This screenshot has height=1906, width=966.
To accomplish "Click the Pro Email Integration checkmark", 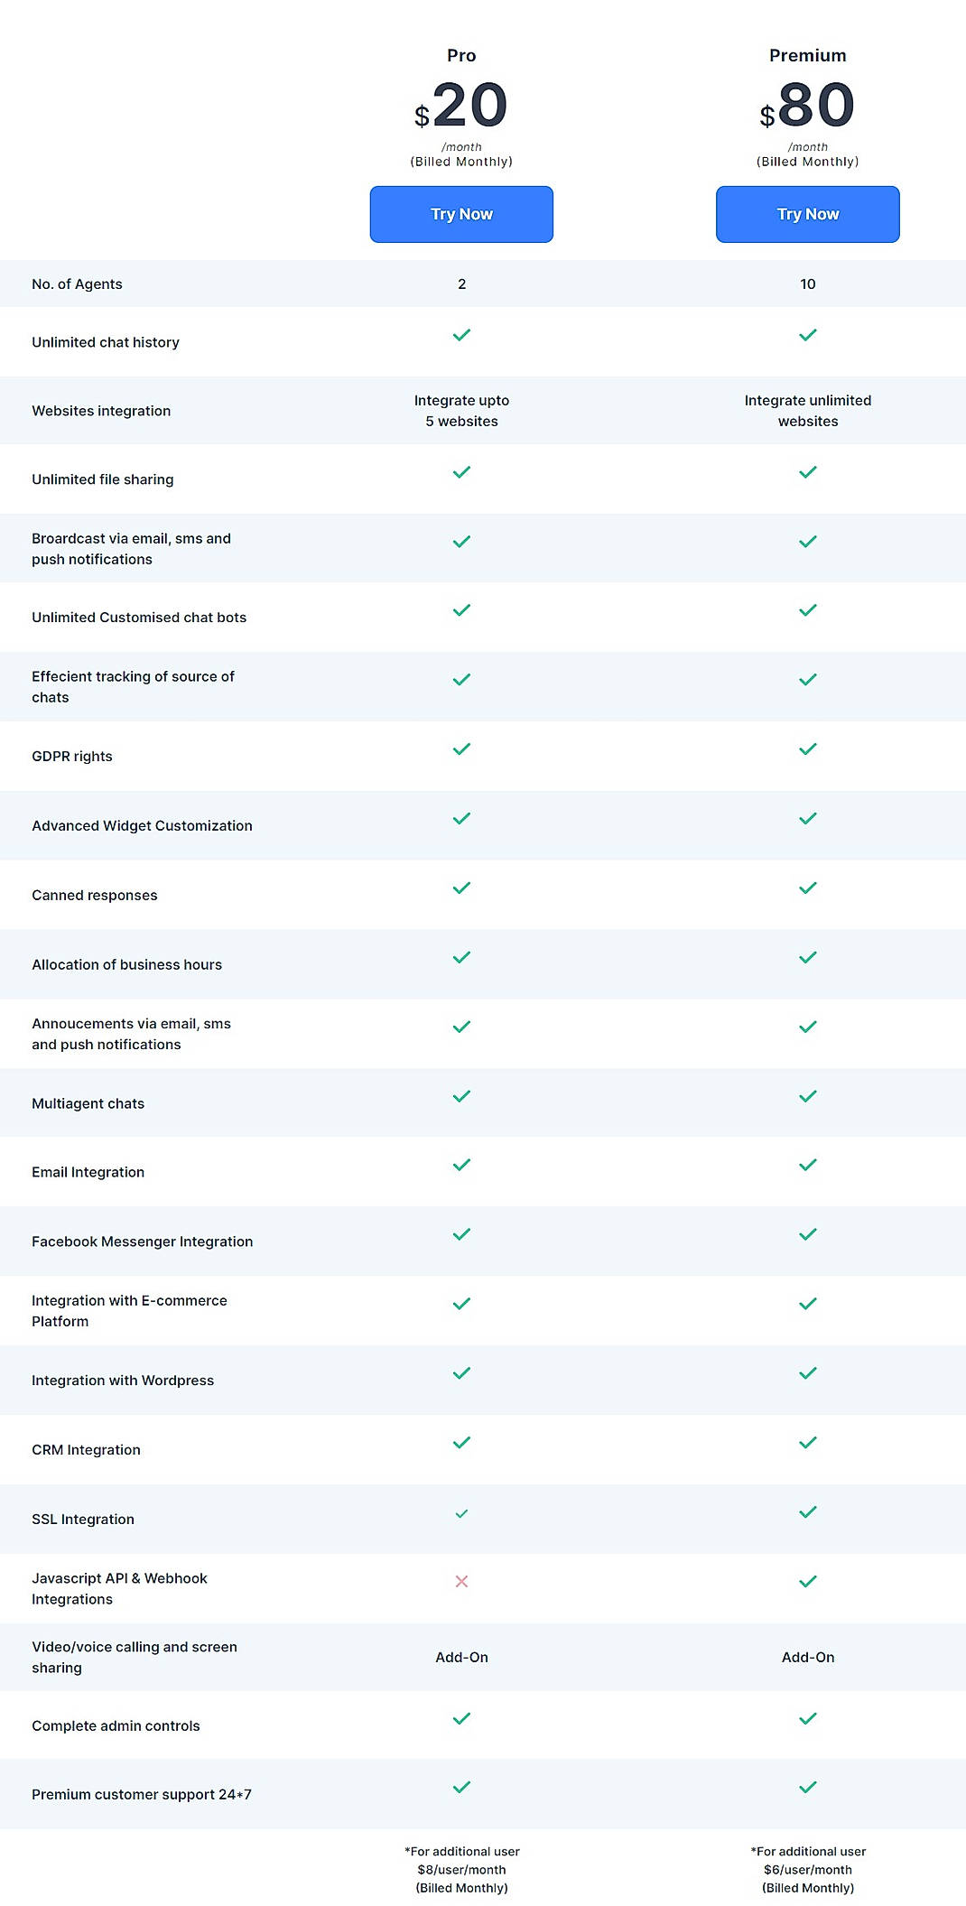I will (x=460, y=1165).
